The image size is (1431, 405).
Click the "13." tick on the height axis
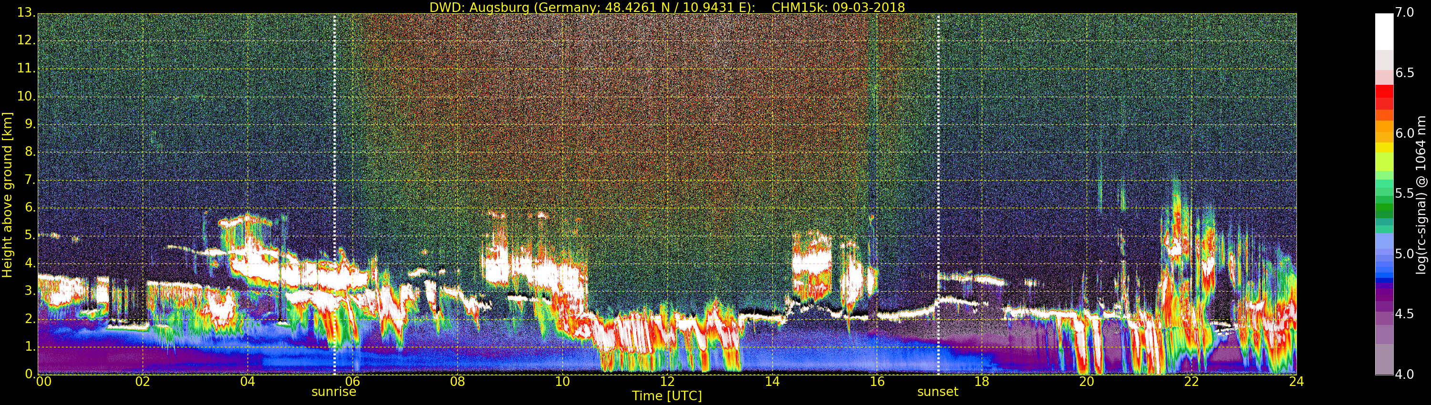tap(27, 13)
